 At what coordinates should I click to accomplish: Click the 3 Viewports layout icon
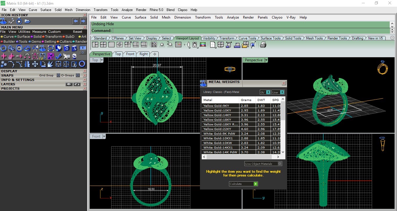95,45
